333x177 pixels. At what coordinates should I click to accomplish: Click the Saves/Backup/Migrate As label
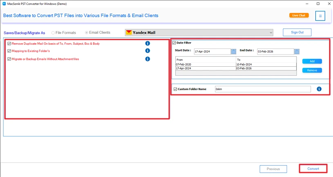[24, 33]
